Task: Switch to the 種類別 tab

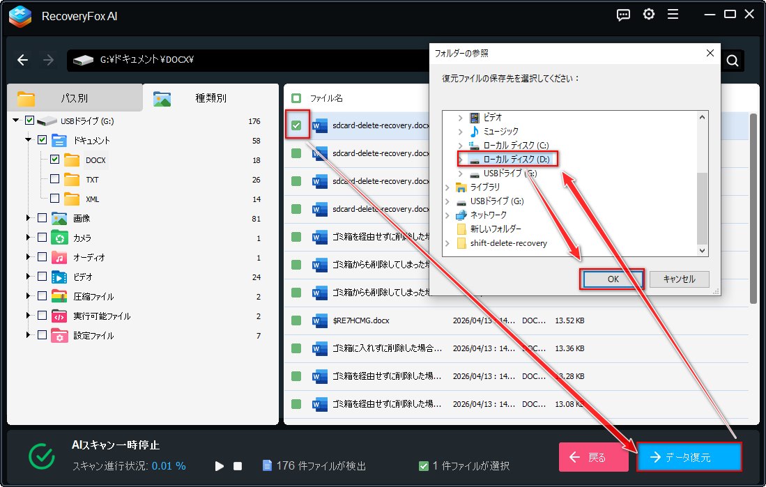Action: click(210, 98)
